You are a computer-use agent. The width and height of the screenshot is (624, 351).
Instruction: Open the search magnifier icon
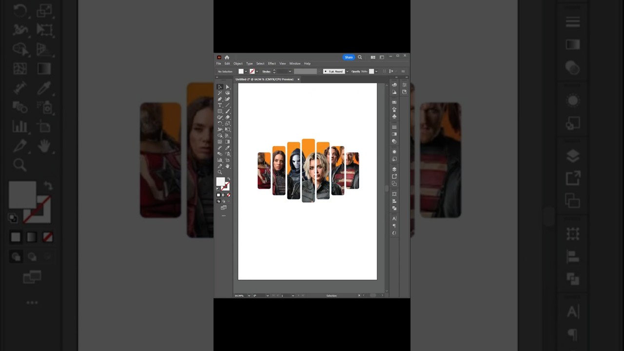pyautogui.click(x=360, y=57)
